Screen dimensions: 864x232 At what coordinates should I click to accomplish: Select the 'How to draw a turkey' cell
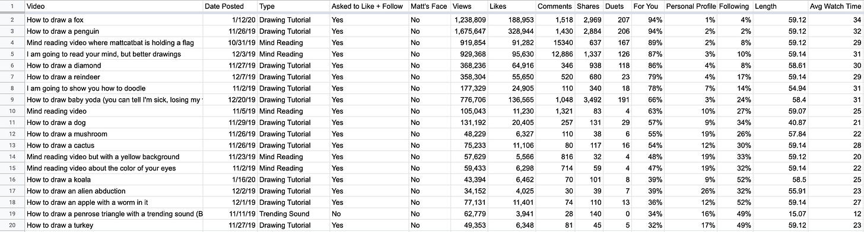coord(113,225)
